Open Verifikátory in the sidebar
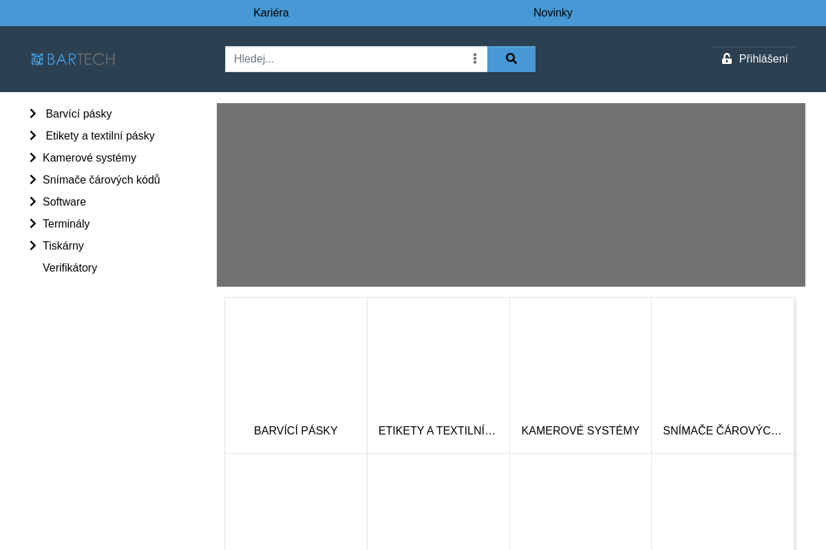 tap(70, 268)
